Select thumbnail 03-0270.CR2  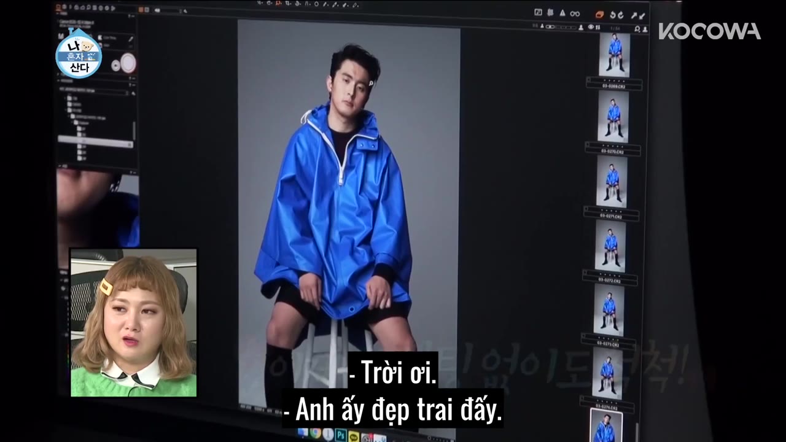[x=613, y=117]
